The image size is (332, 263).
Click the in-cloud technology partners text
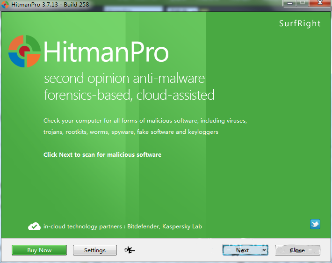pos(123,226)
